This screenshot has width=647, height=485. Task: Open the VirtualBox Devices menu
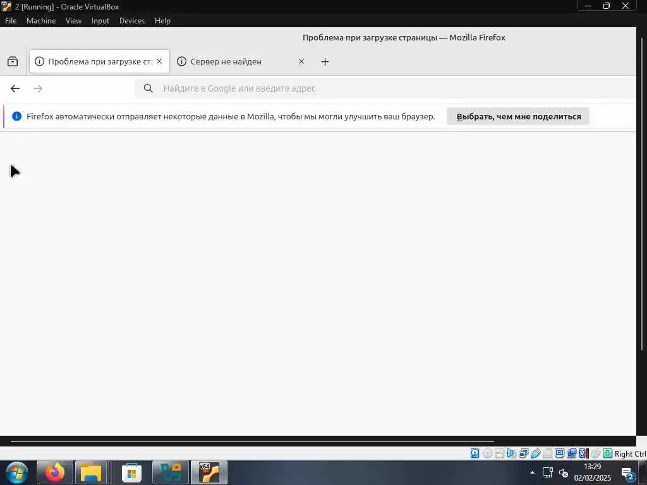coord(132,21)
